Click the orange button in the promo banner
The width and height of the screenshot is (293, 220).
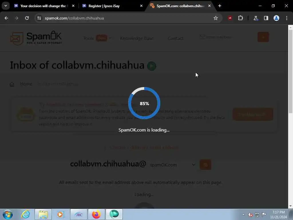[253, 114]
